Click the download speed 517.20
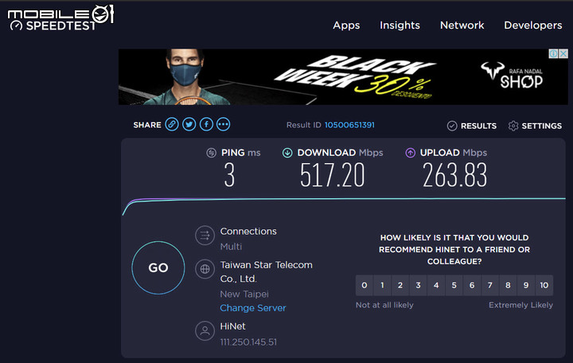Screen dimensions: 573x363 [x=332, y=175]
